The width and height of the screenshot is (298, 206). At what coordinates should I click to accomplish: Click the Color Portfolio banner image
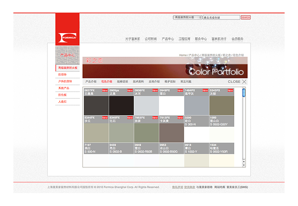pos(165,68)
